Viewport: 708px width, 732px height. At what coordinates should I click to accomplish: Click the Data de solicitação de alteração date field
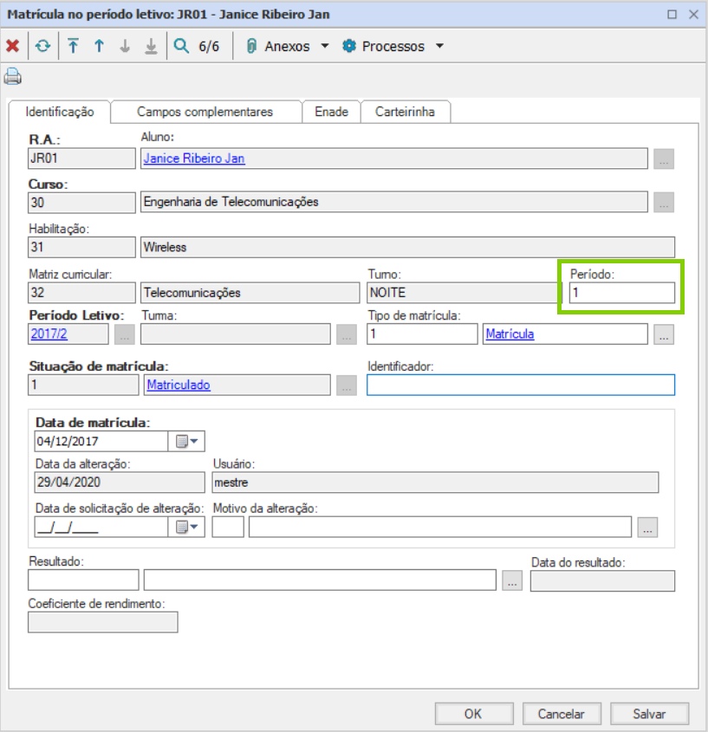pos(101,527)
